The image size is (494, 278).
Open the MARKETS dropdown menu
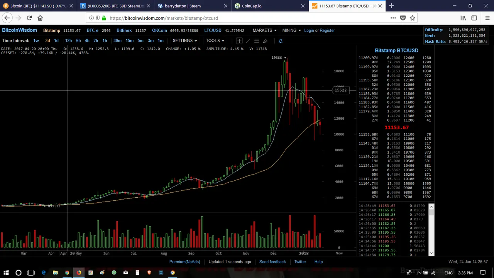[264, 31]
